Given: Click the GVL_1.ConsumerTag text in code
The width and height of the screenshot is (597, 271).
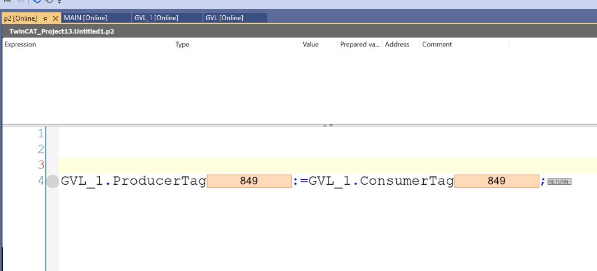Looking at the screenshot, I should pos(381,181).
